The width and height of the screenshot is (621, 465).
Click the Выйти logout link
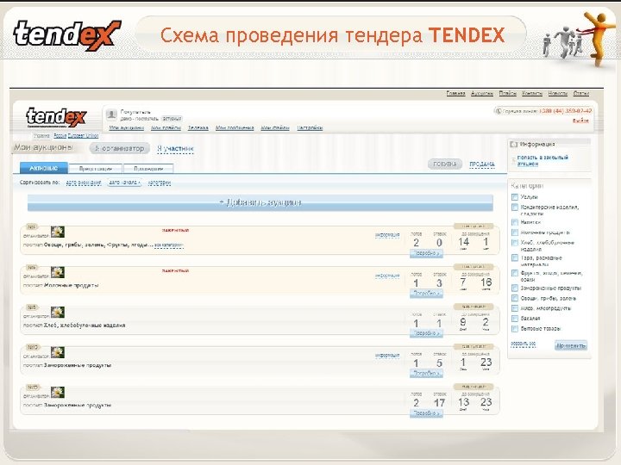(580, 121)
